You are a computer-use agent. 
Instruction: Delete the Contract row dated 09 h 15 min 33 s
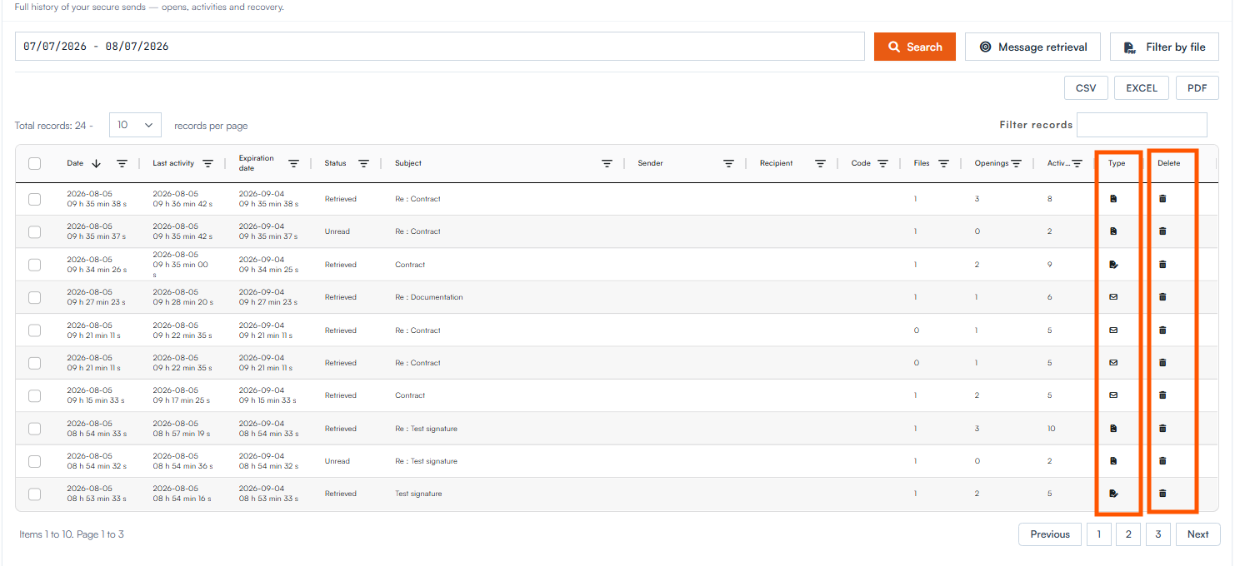pos(1162,395)
